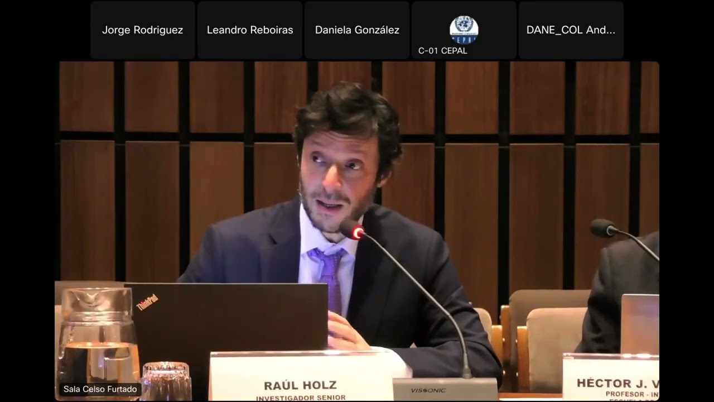
Task: Open the C-01 CEPAL participant tile
Action: pos(464,30)
